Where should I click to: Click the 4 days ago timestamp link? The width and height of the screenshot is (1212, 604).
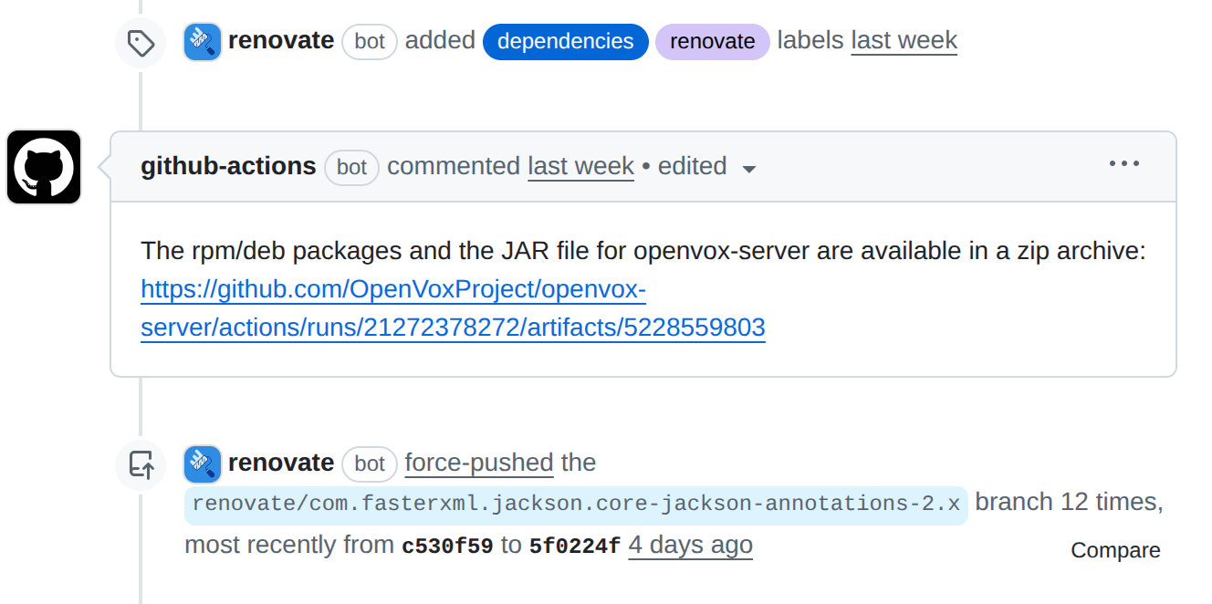pyautogui.click(x=690, y=545)
